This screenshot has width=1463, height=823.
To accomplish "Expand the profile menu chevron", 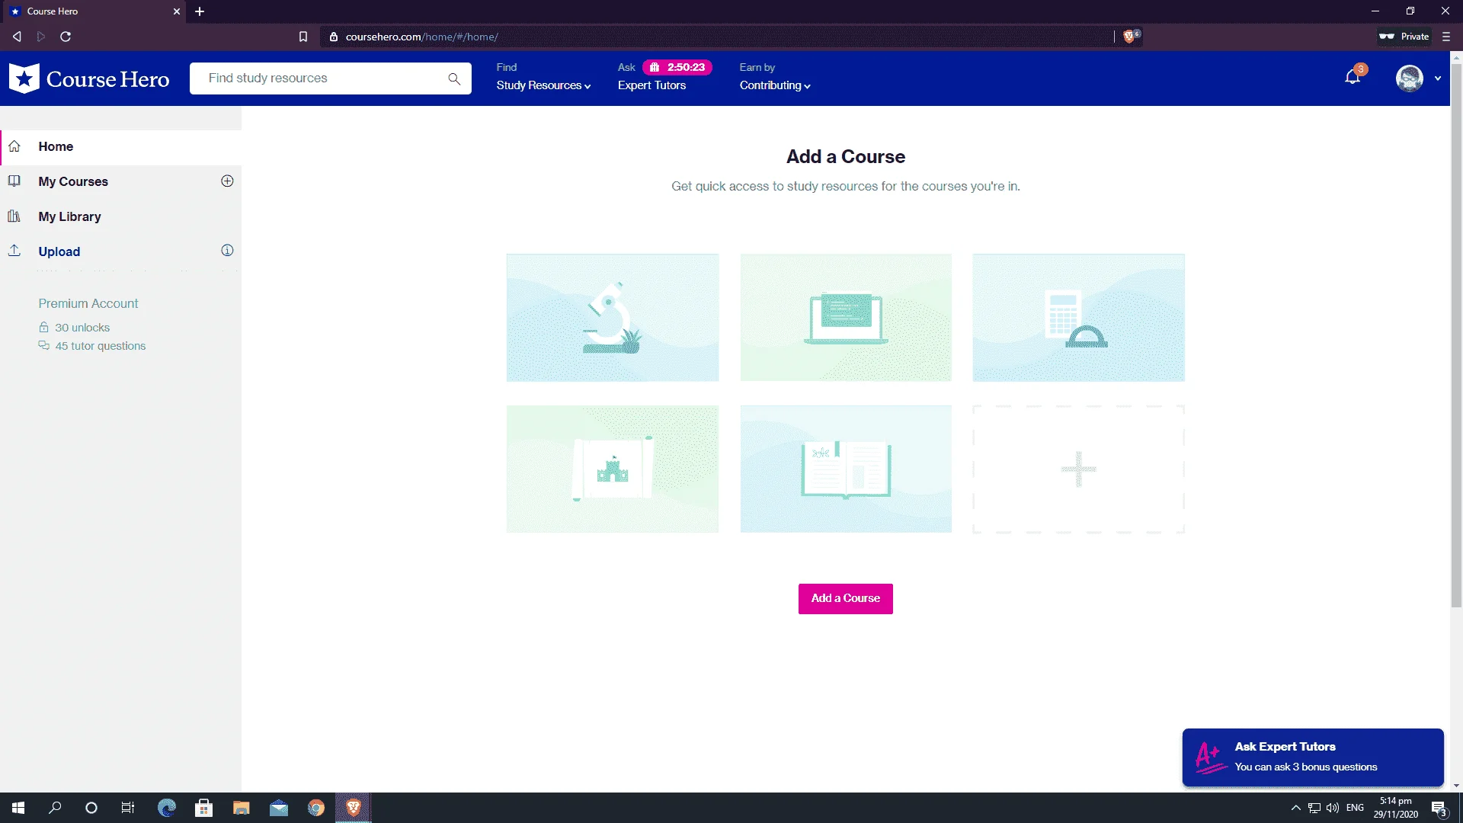I will 1438,78.
